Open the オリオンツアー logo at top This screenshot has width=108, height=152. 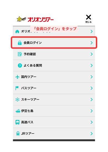[35, 19]
